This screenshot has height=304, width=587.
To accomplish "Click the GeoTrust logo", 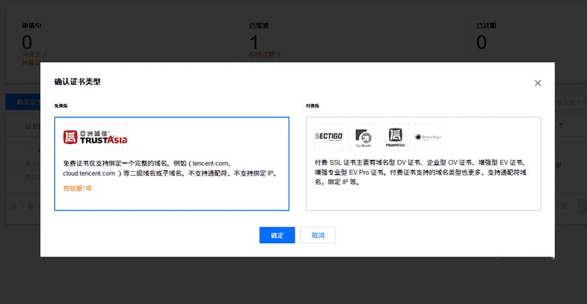I will (362, 137).
